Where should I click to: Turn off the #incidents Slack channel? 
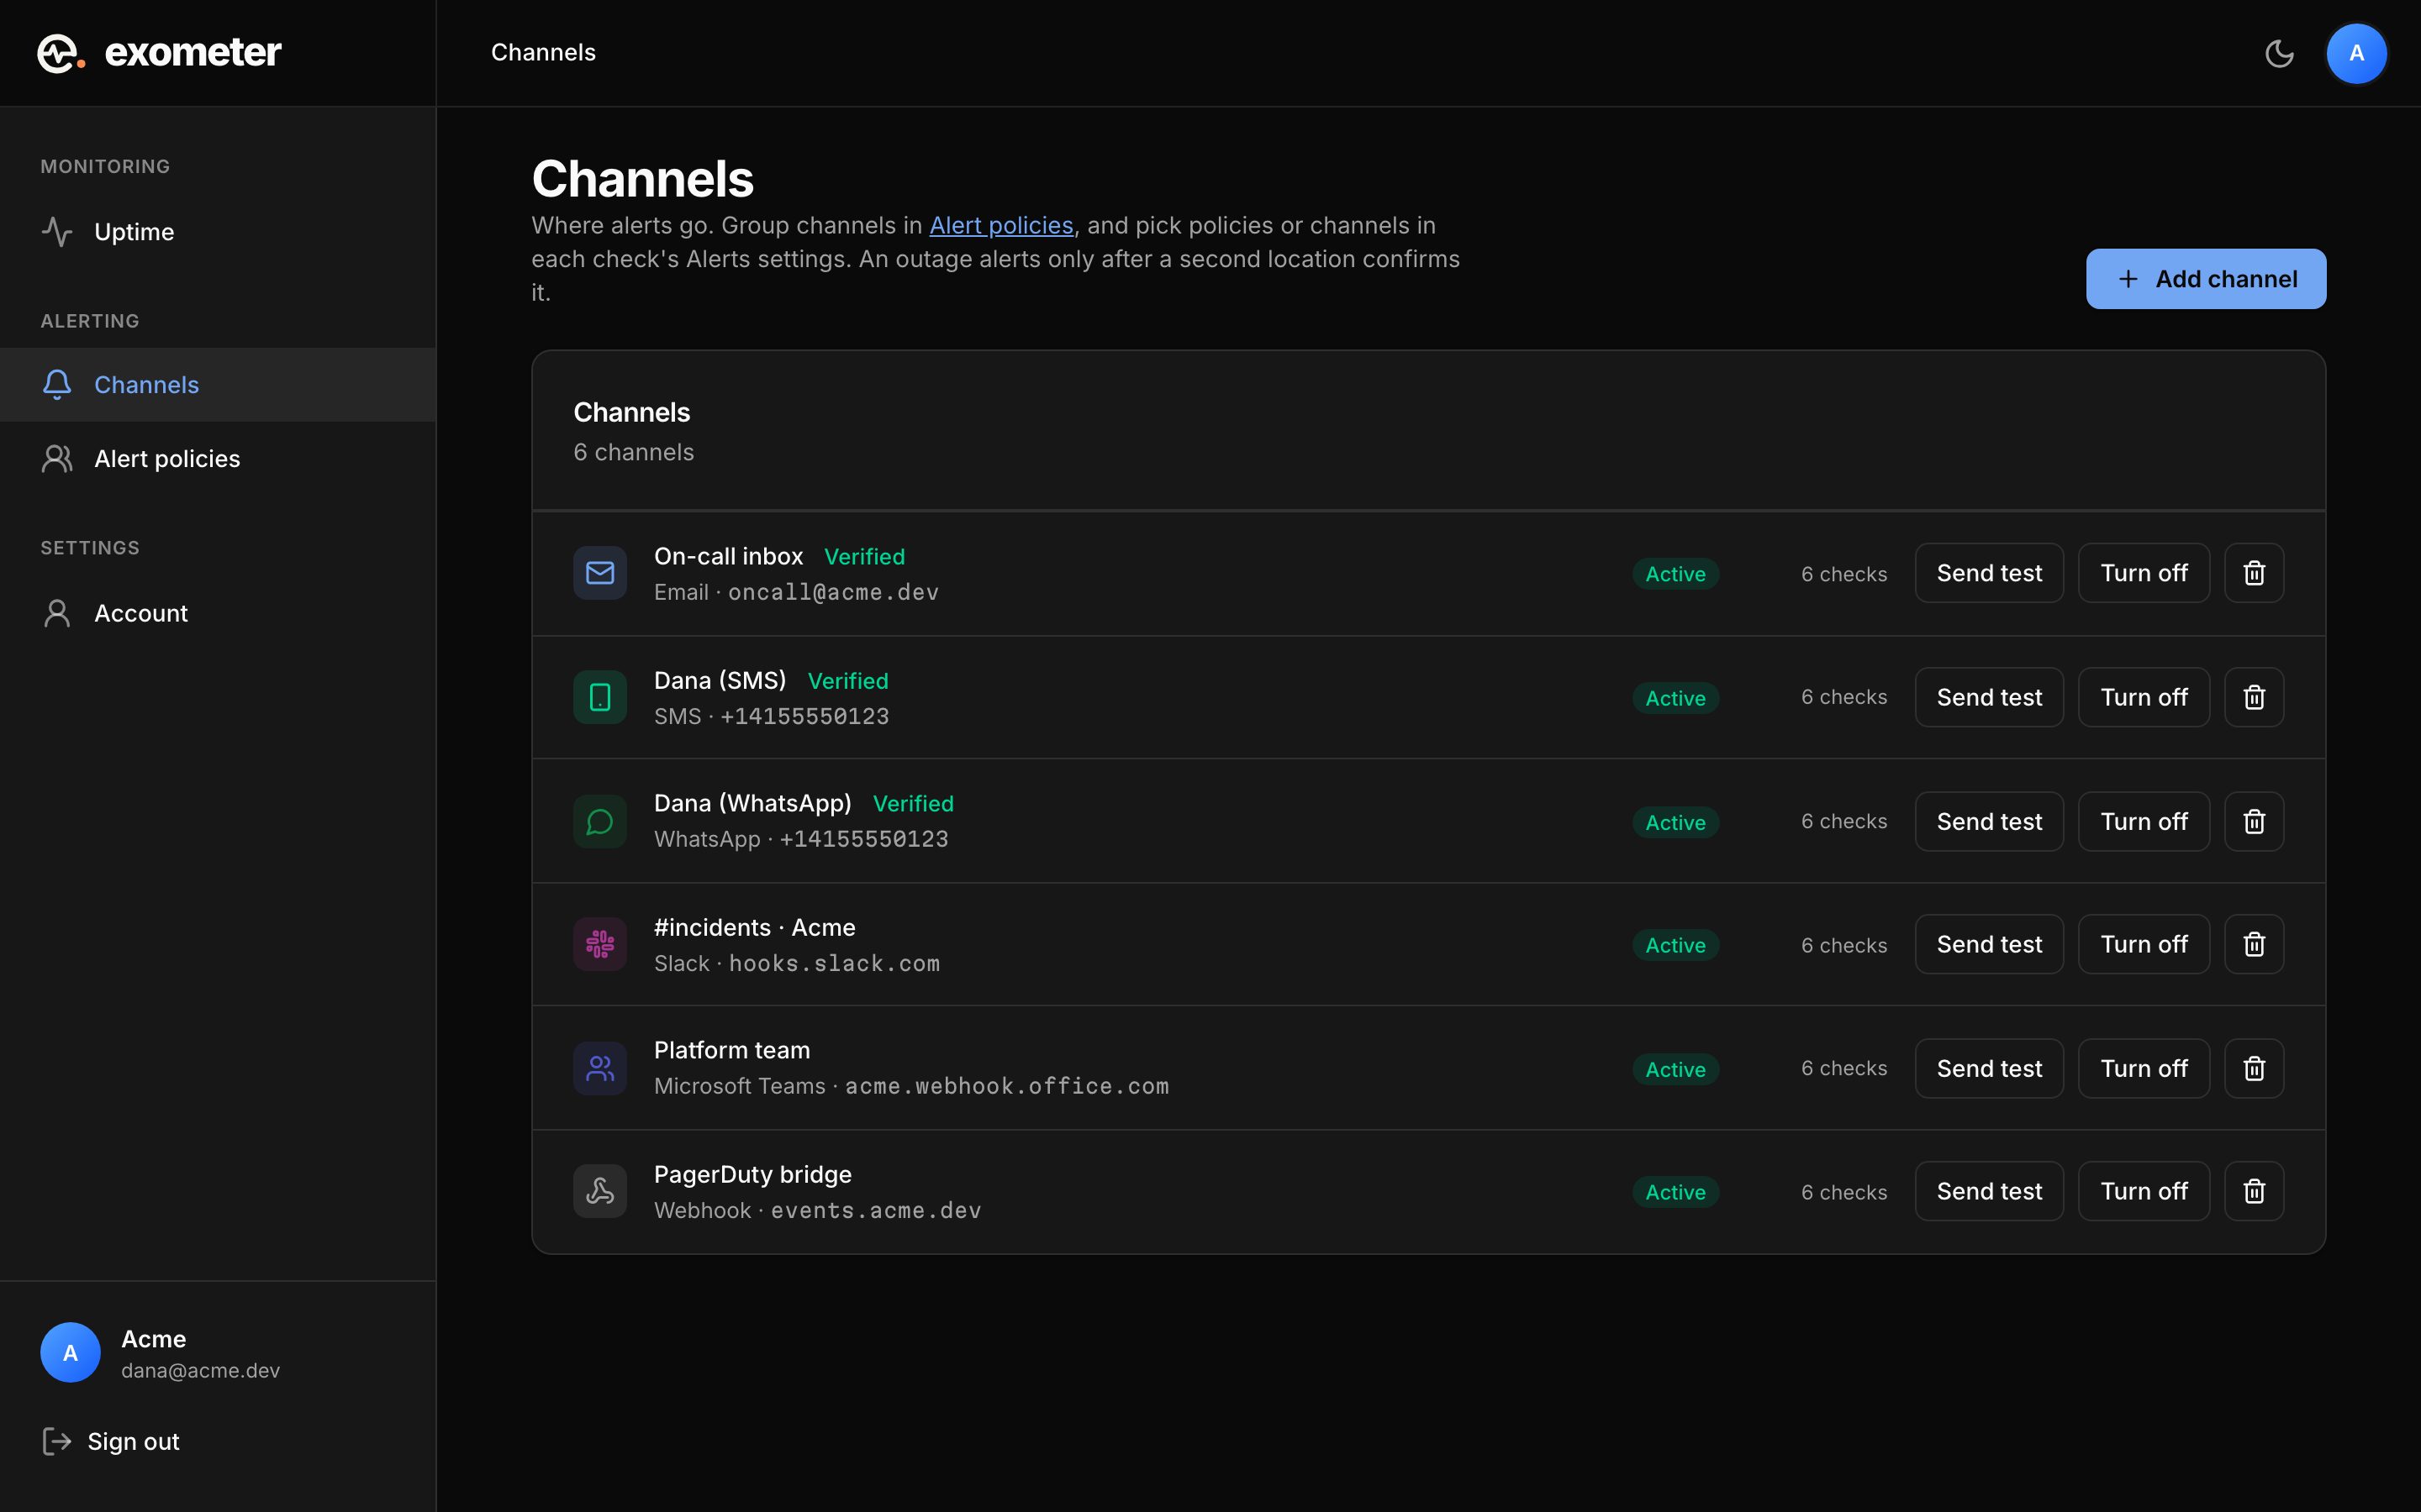click(2144, 944)
